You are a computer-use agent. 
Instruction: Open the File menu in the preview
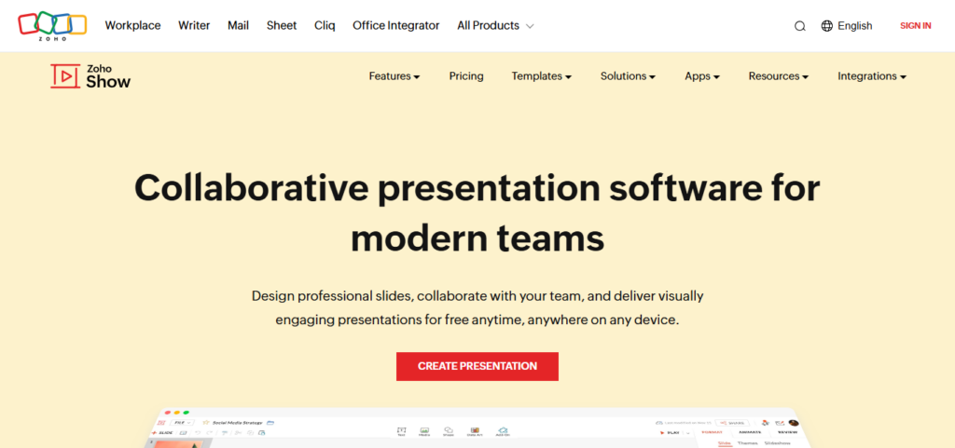click(182, 423)
